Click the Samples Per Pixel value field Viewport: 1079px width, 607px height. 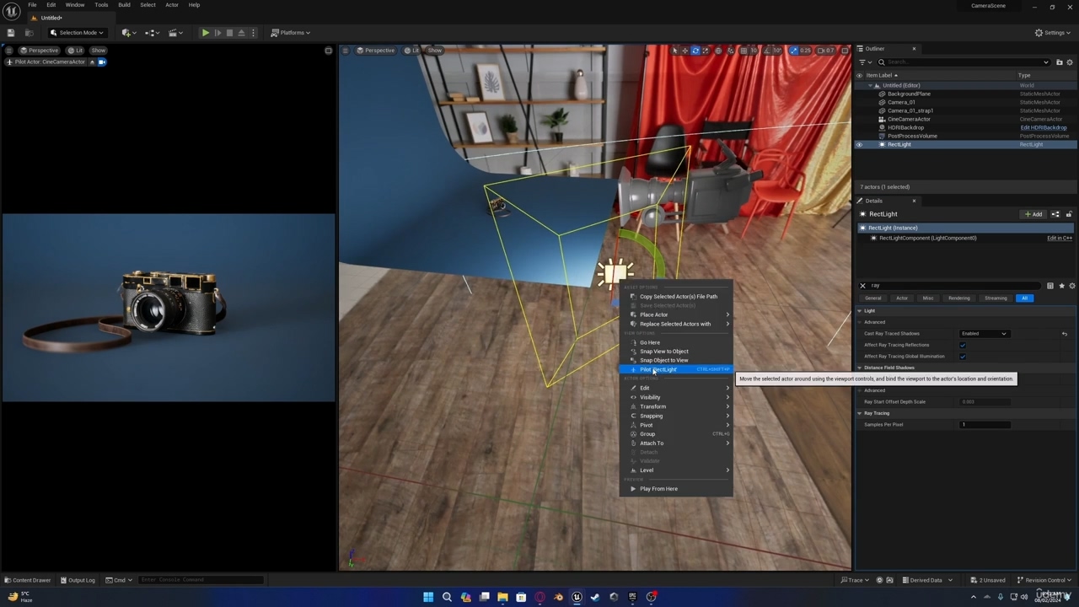985,424
